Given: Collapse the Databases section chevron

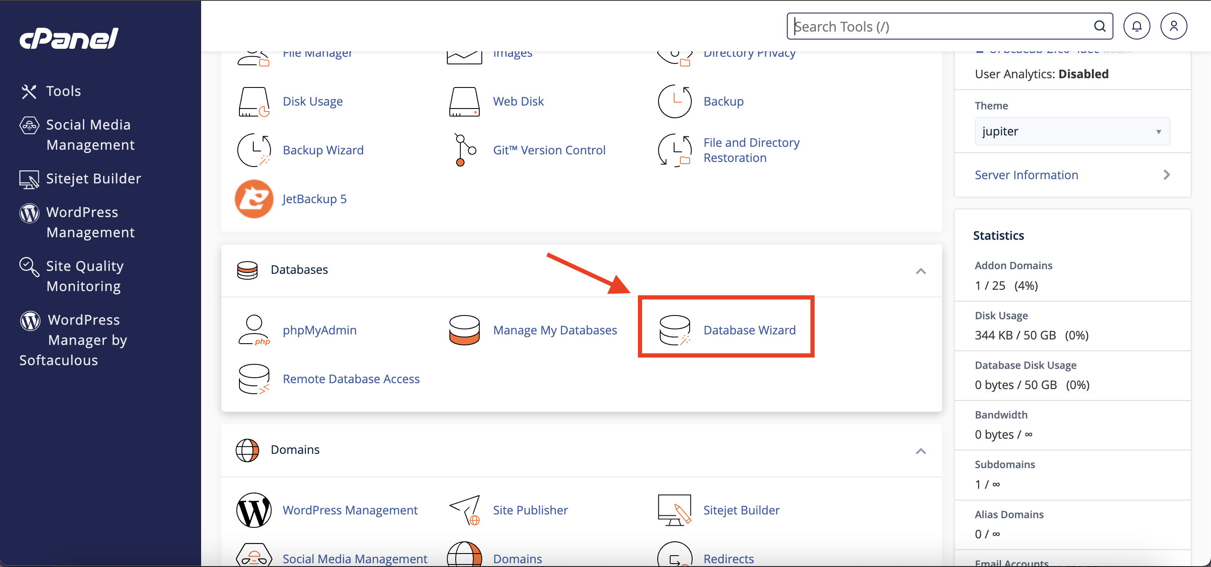Looking at the screenshot, I should point(921,271).
